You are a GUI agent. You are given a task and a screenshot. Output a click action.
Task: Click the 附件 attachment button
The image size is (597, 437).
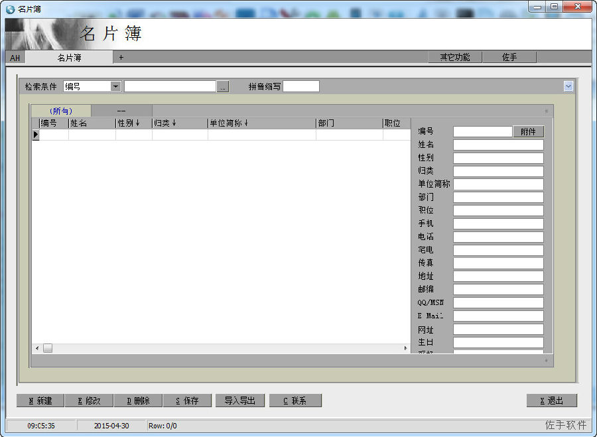528,132
